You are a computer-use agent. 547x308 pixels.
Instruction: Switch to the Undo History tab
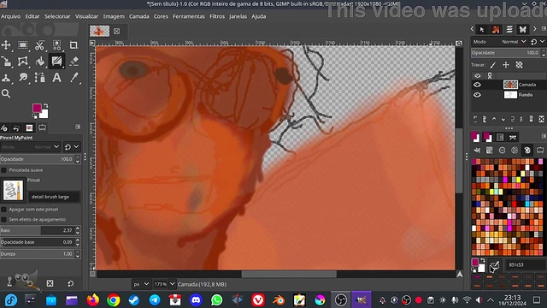16,127
